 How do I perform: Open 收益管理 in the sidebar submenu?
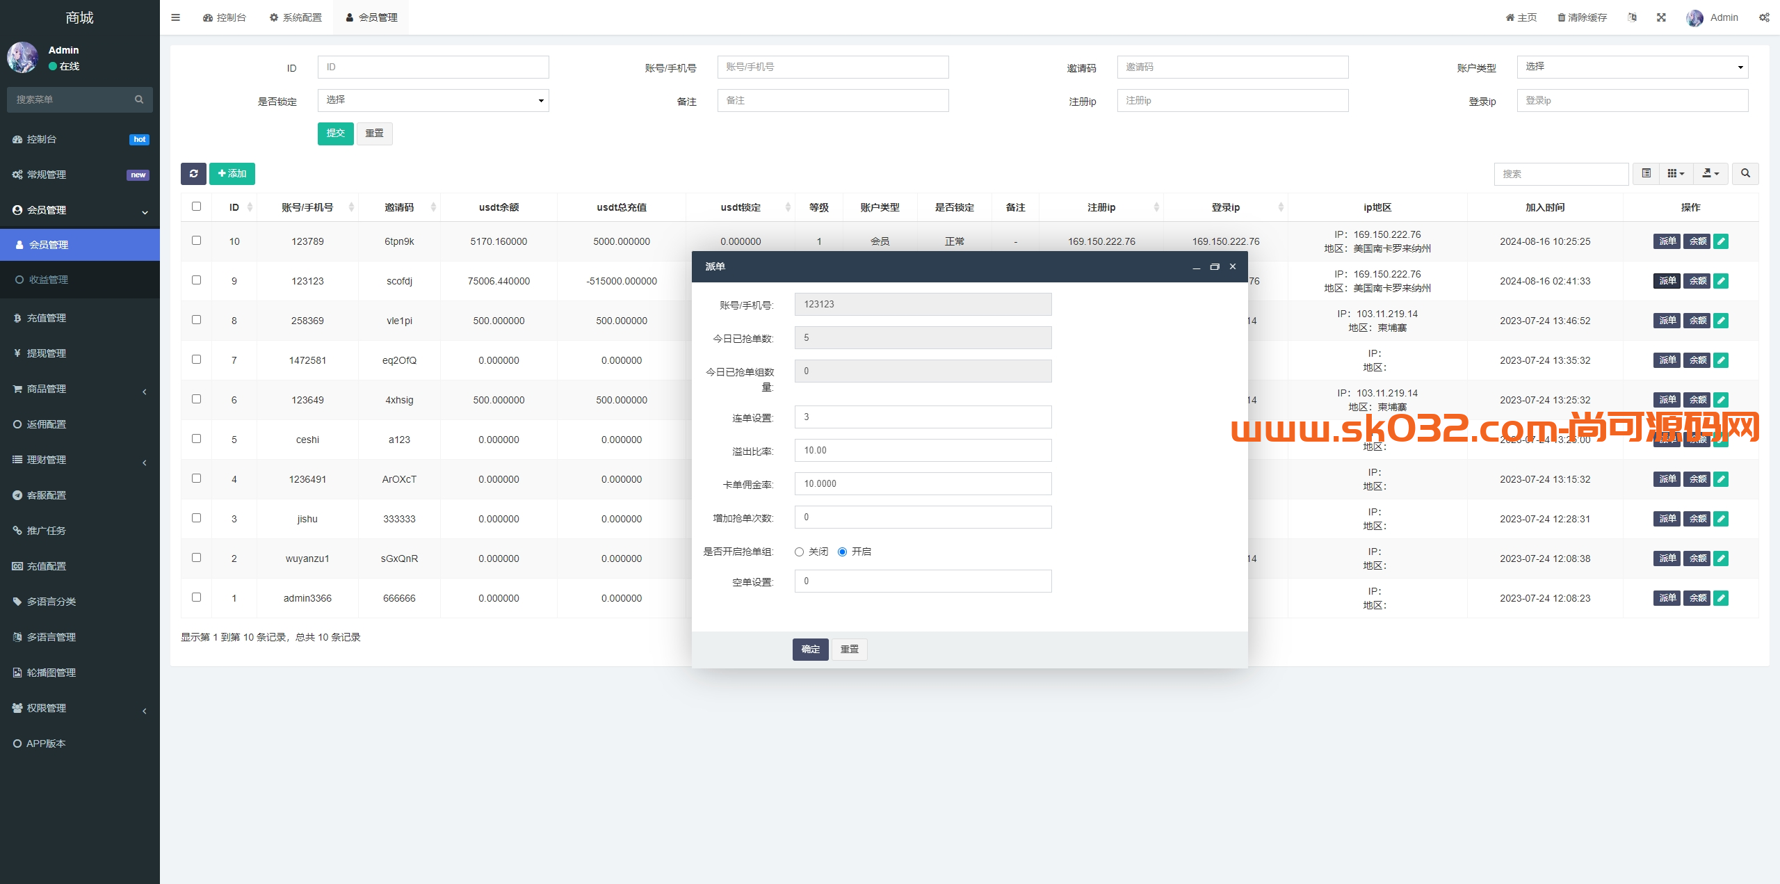point(80,280)
